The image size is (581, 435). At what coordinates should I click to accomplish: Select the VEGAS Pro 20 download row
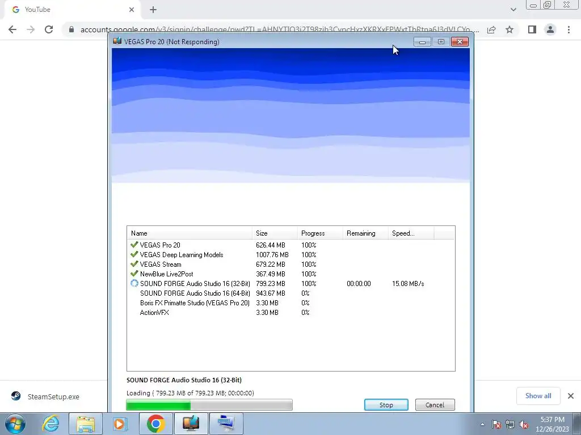[291, 245]
